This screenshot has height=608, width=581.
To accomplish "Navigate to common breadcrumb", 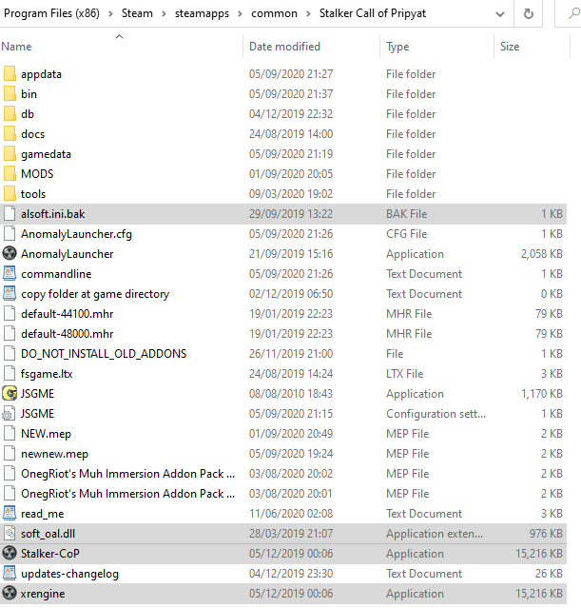I will (x=274, y=13).
